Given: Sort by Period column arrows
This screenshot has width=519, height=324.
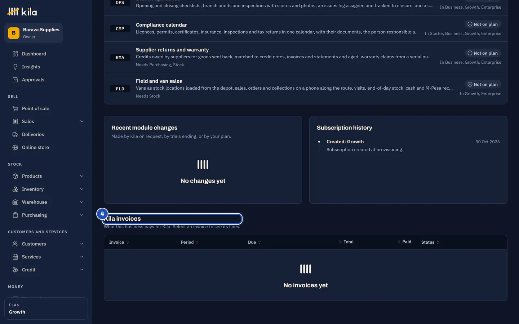Looking at the screenshot, I should [x=197, y=242].
